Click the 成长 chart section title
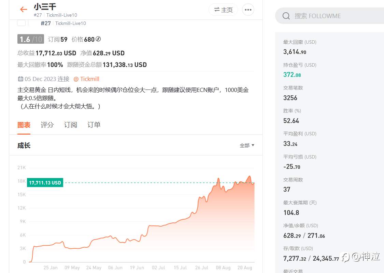384x273 pixels. (24, 146)
